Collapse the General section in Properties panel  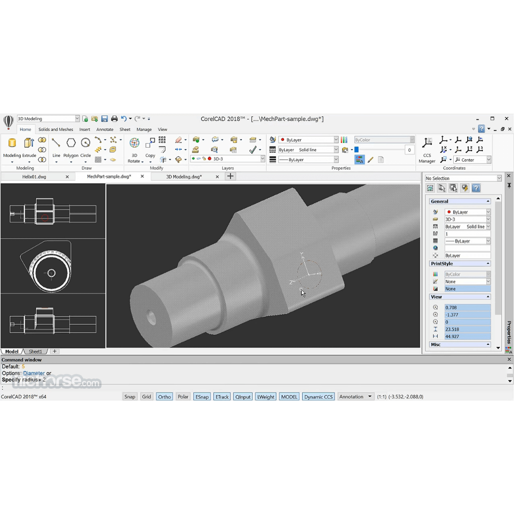coord(487,201)
